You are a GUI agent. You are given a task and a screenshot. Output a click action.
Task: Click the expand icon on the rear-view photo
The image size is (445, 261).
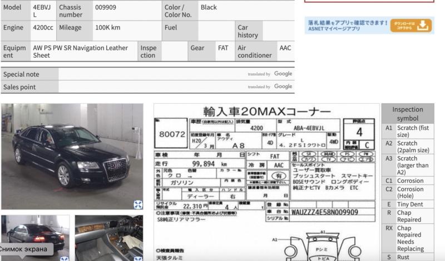pyautogui.click(x=65, y=258)
